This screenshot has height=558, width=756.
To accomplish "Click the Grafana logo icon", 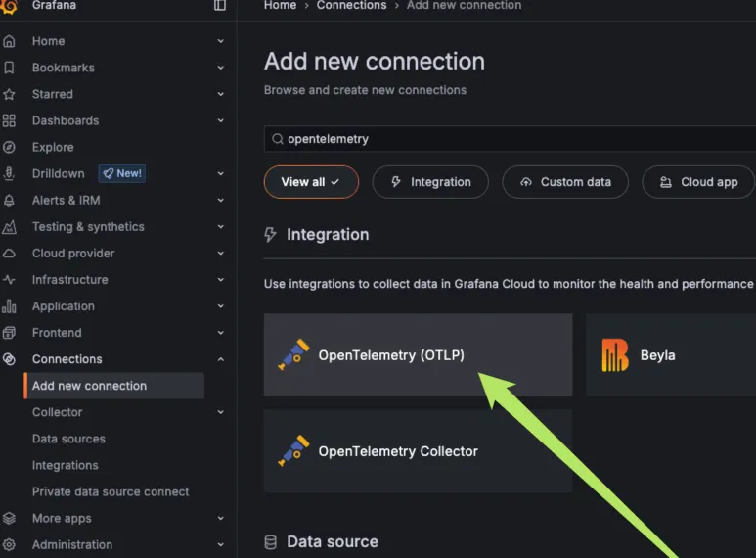I will 10,6.
